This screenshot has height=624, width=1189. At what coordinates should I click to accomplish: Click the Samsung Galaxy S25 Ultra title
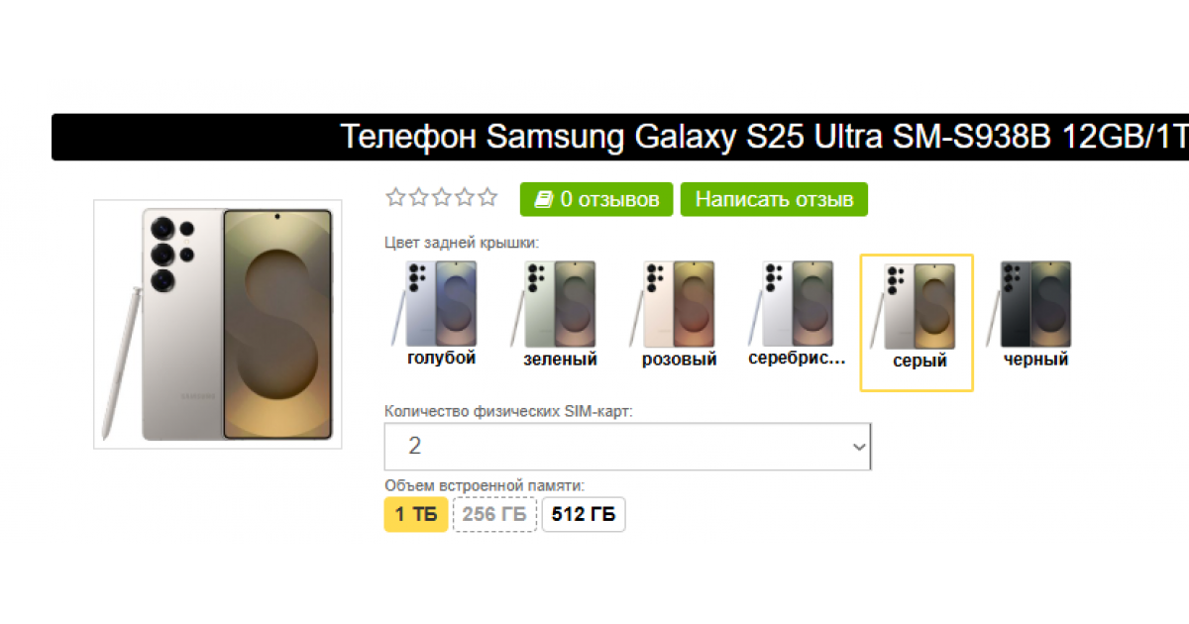764,137
